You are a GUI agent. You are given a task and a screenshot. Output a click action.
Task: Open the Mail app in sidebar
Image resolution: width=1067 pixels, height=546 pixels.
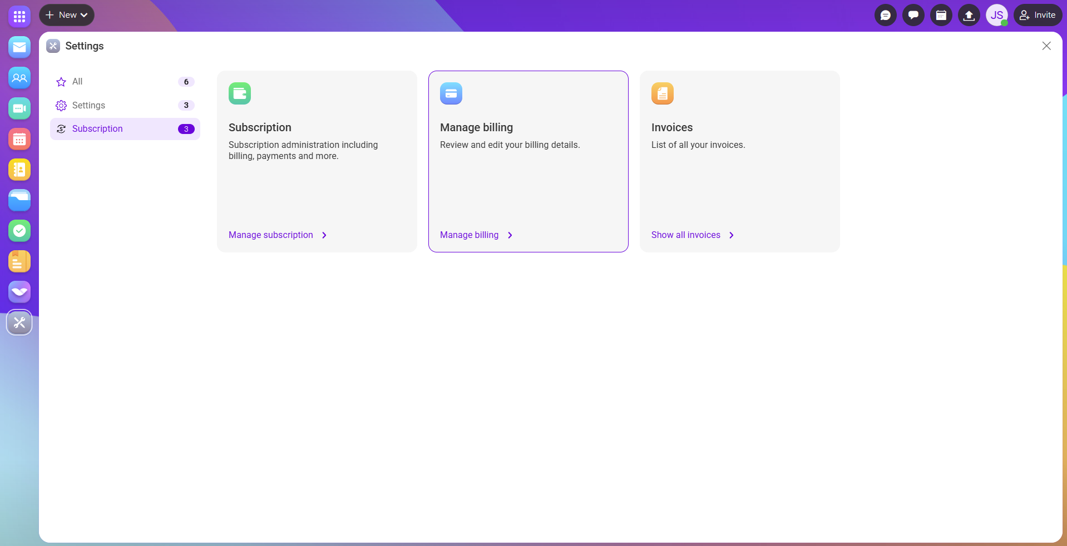[19, 47]
